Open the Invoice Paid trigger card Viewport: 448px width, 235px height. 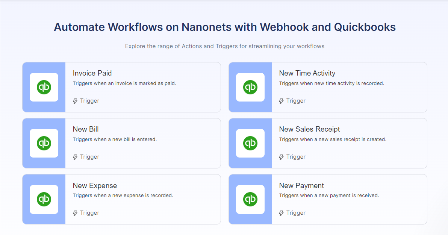click(143, 87)
